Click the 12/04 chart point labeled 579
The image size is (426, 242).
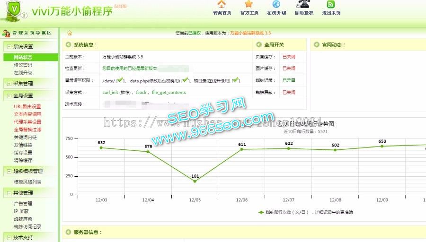148,152
